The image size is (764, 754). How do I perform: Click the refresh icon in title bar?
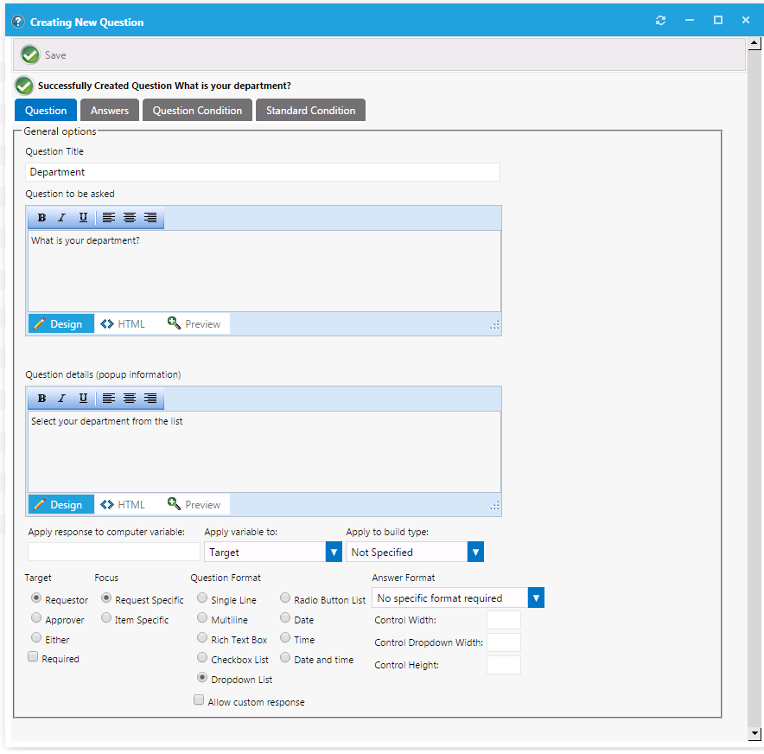(661, 21)
